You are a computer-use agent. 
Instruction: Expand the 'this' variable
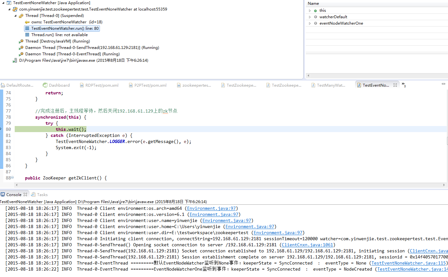click(x=310, y=11)
